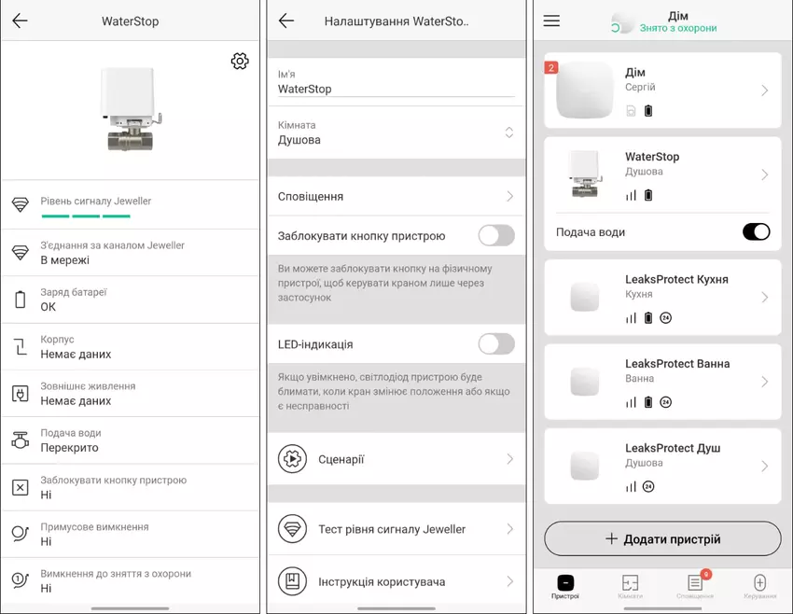Click the Сценарії play-gear icon
This screenshot has height=614, width=793.
[x=292, y=459]
